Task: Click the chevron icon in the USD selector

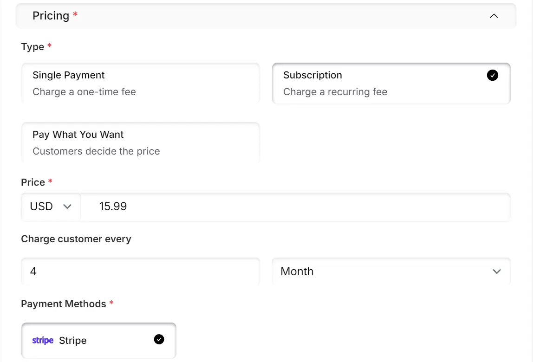Action: pyautogui.click(x=68, y=207)
